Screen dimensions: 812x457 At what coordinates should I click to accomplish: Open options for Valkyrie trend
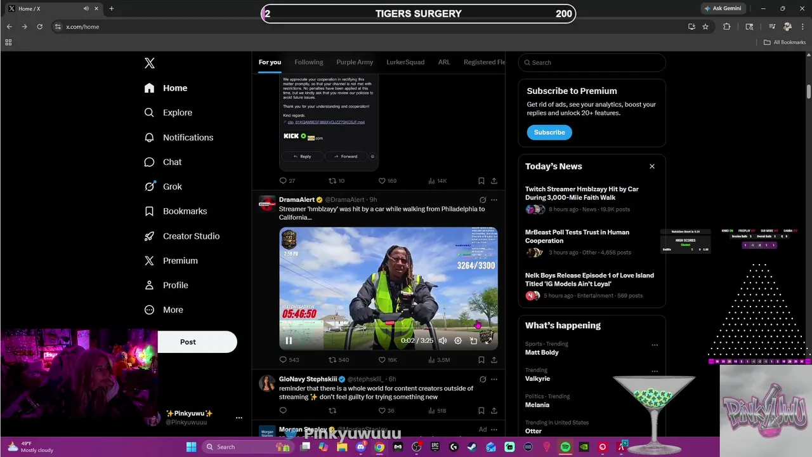[655, 371]
